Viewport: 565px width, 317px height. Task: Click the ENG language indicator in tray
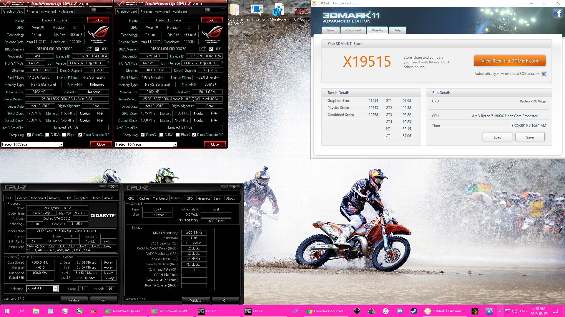pos(523,311)
